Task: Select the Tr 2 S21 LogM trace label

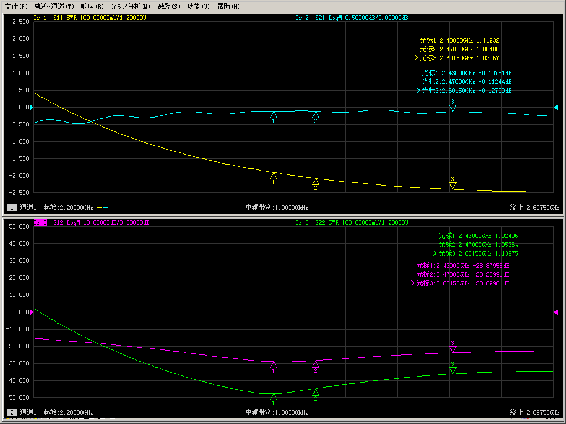Action: (352, 18)
